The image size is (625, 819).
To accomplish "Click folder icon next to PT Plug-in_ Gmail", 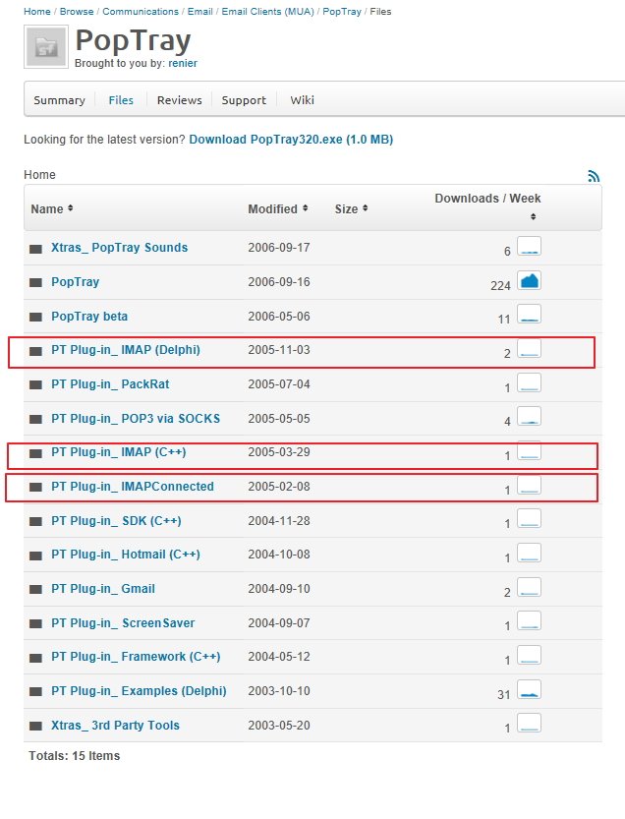I will tap(36, 590).
